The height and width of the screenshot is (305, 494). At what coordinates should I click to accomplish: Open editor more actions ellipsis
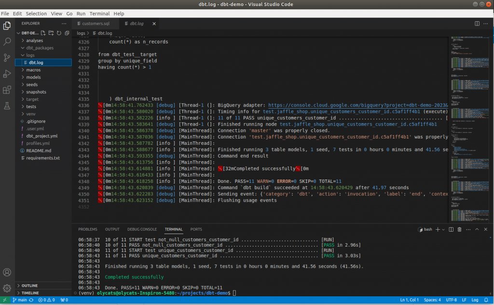click(x=485, y=23)
